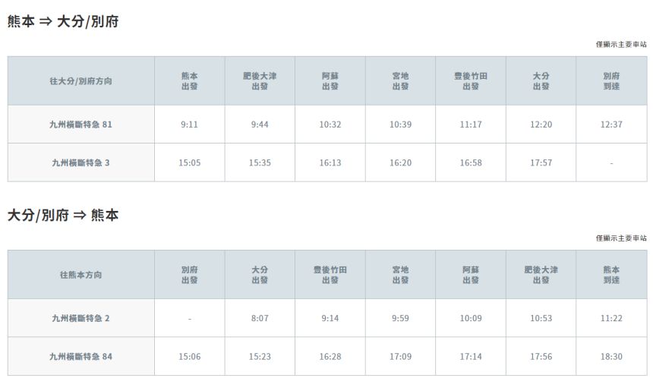Screen dimensions: 653x391
Task: Click the 往熊本方向 header cell
Action: click(80, 275)
